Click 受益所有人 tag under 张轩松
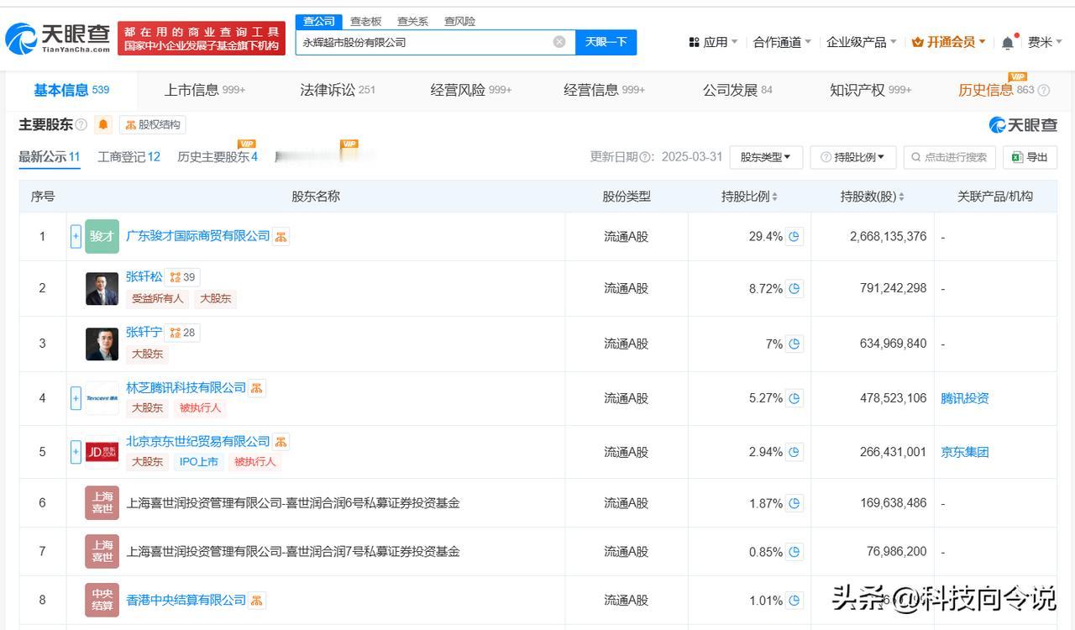 157,298
